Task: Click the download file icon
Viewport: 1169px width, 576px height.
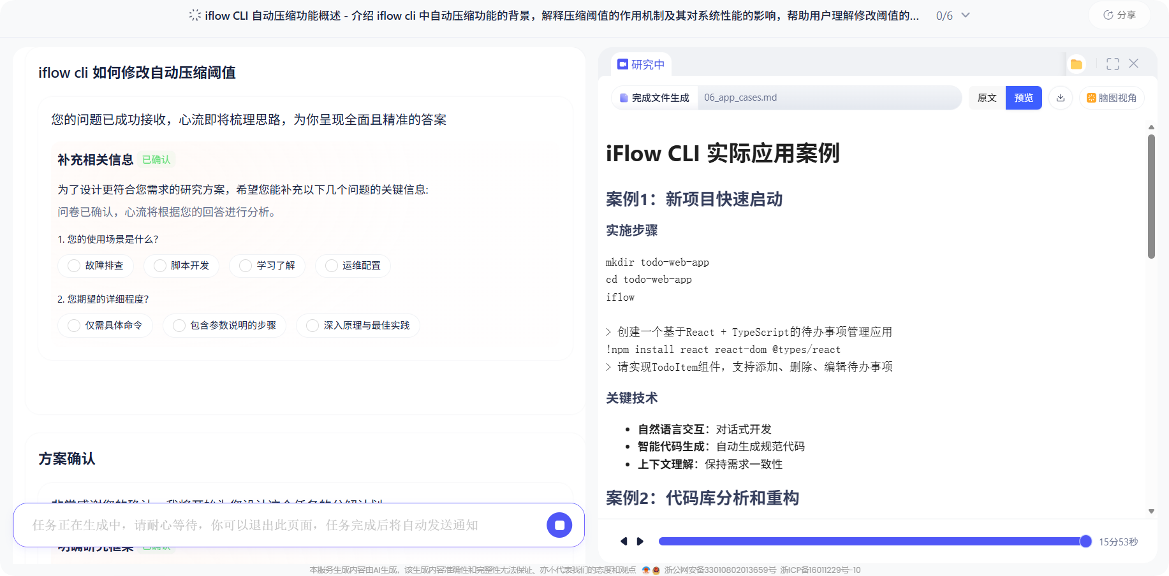Action: [1061, 98]
